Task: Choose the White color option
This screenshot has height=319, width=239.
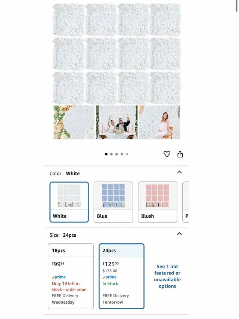Action: coord(69,202)
